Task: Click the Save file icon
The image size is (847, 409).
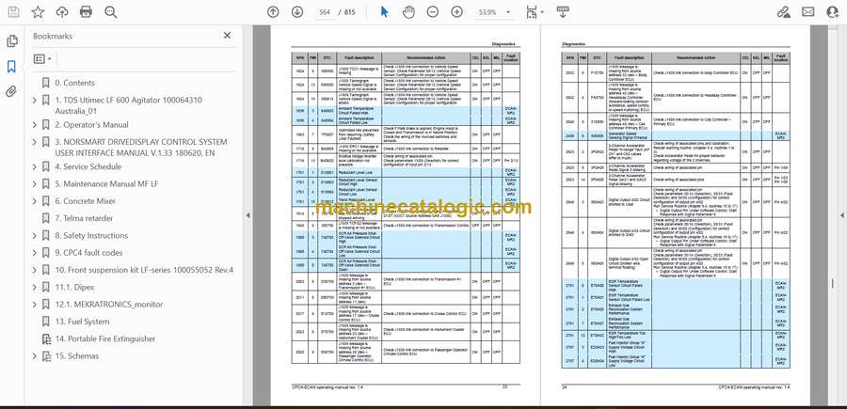Action: click(x=13, y=12)
